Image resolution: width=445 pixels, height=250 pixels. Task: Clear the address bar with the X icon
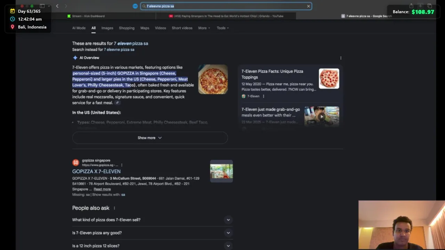tap(308, 6)
